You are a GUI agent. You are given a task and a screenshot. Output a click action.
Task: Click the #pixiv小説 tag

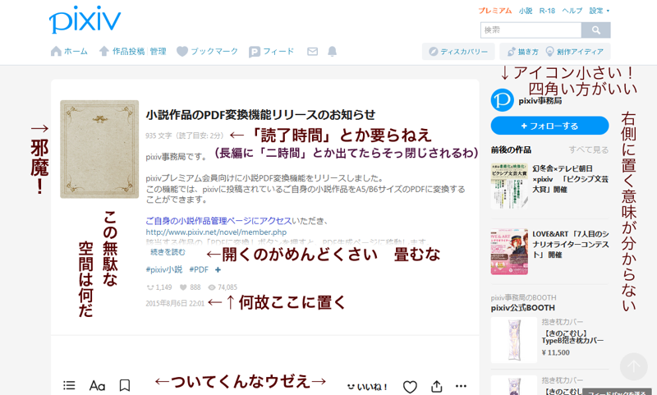tap(163, 269)
